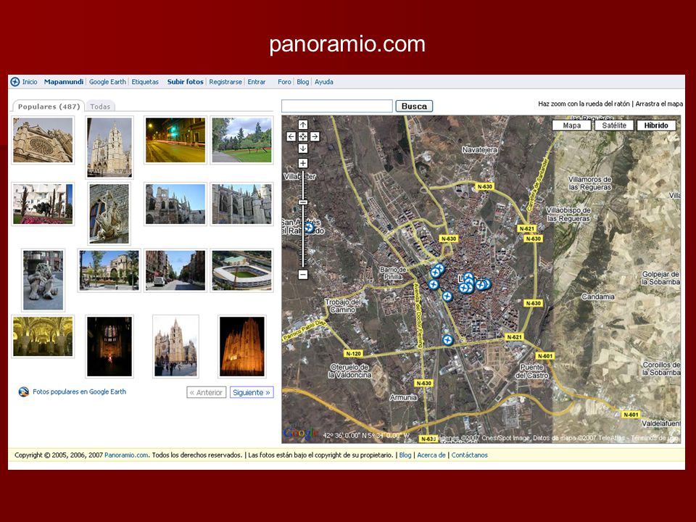The image size is (696, 522).
Task: Click the Puente del Castro map label
Action: coord(531,371)
